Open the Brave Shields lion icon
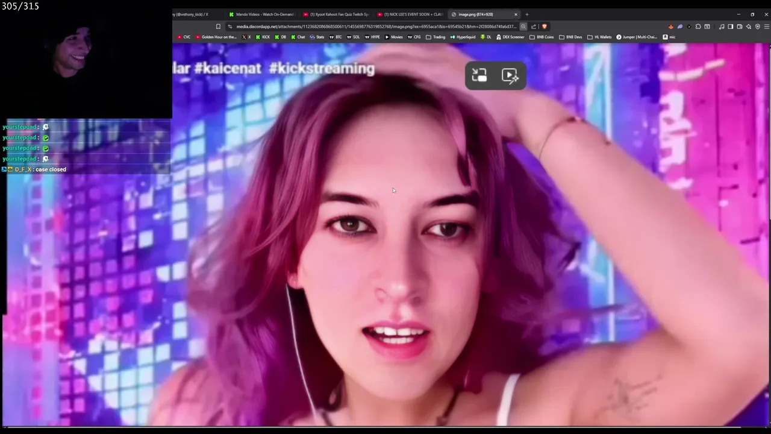771x434 pixels. tap(545, 27)
